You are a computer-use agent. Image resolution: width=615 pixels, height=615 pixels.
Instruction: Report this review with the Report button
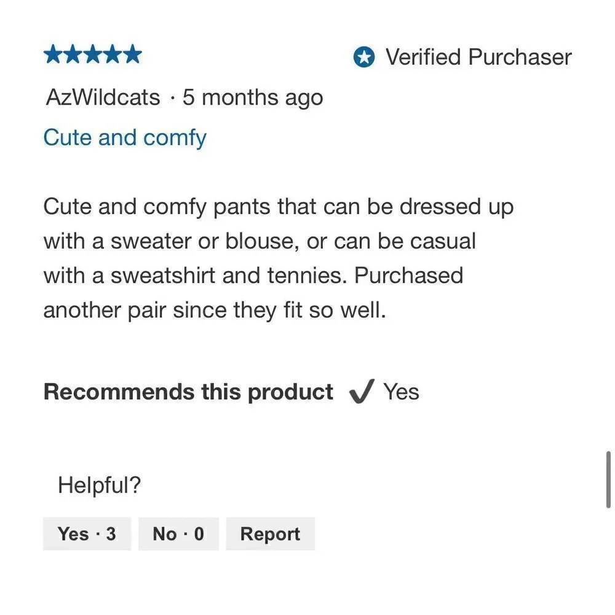pyautogui.click(x=270, y=534)
